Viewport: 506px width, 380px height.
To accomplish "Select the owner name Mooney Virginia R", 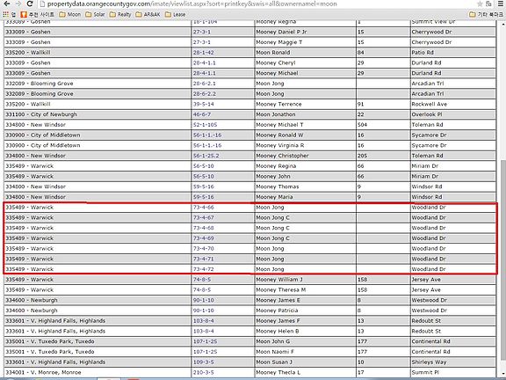I will (280, 145).
